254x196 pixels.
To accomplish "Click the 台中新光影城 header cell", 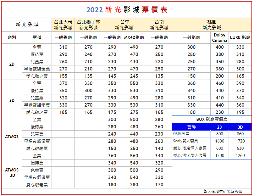I will pos(124,25).
